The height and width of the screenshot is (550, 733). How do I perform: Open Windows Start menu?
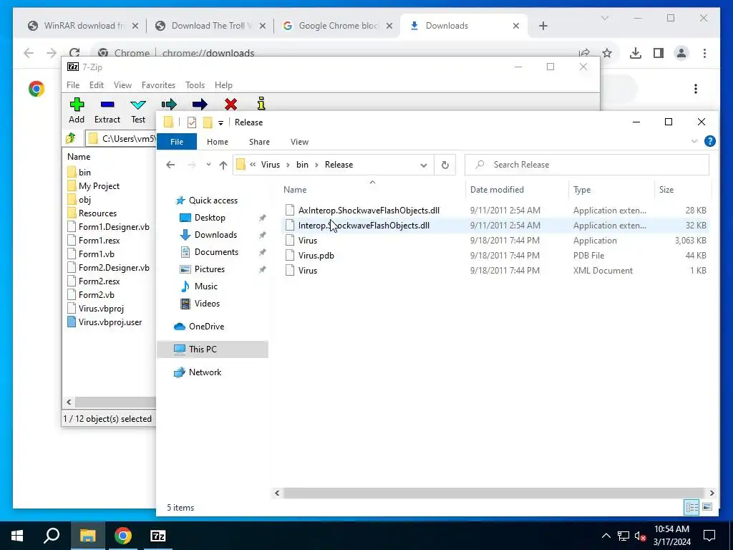pyautogui.click(x=17, y=536)
